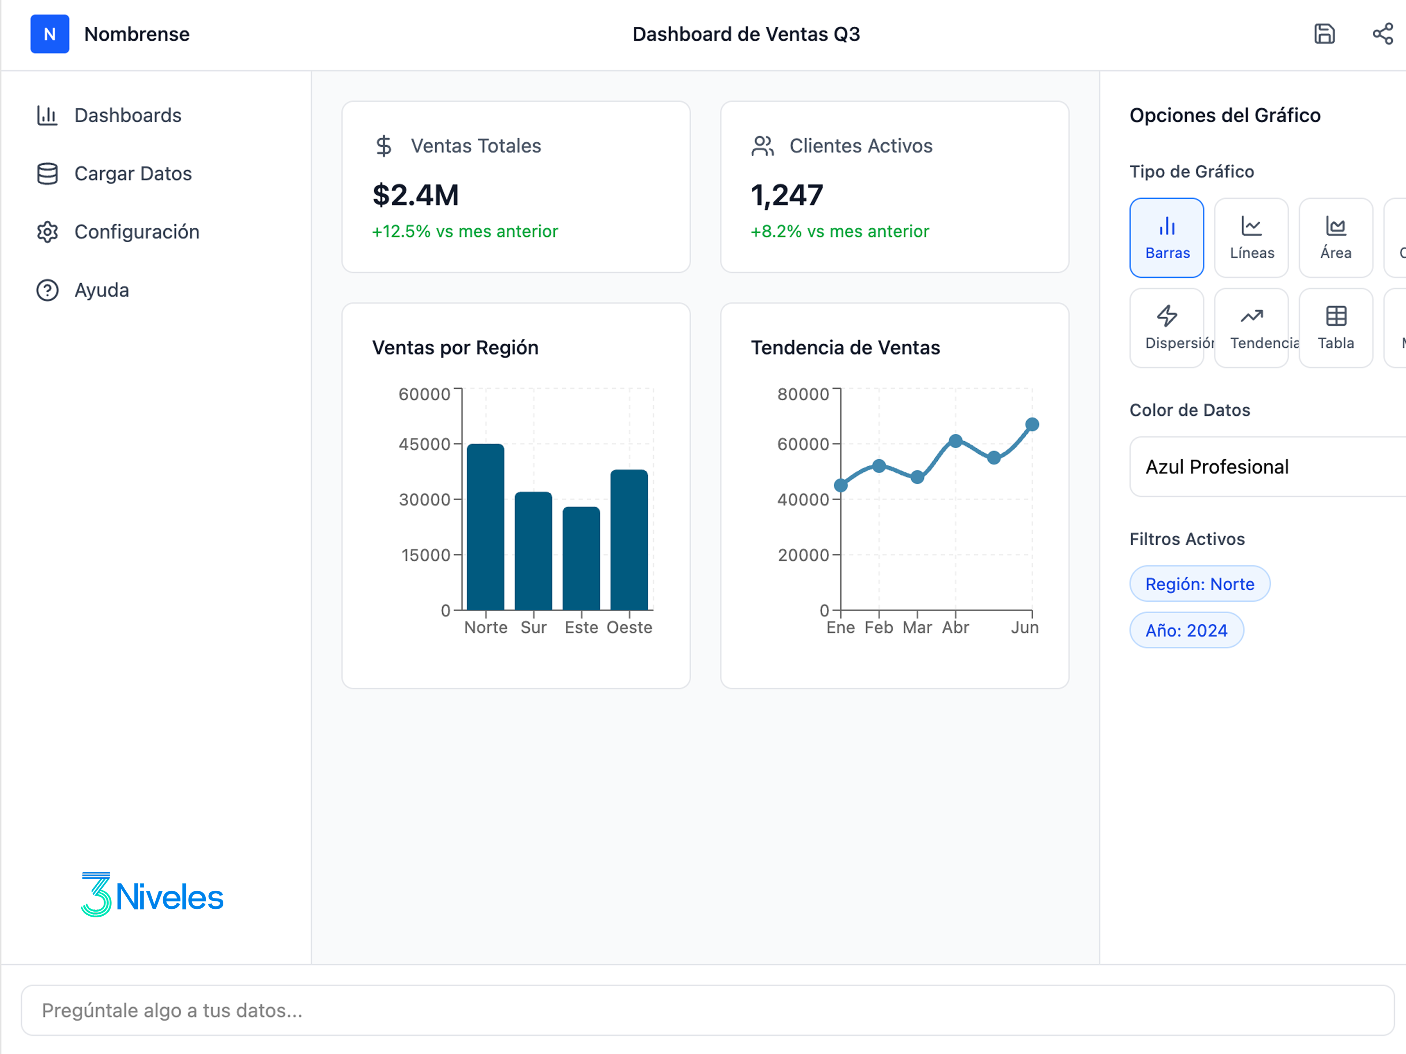
Task: Switch to the Tendencia chart type
Action: pos(1251,328)
